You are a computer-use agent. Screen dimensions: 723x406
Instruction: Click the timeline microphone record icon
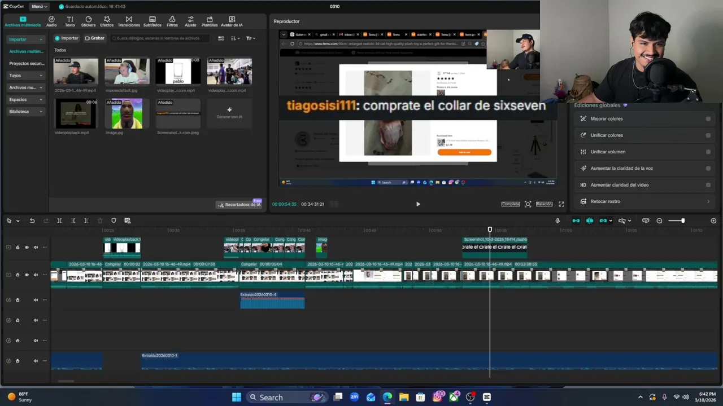pos(558,221)
